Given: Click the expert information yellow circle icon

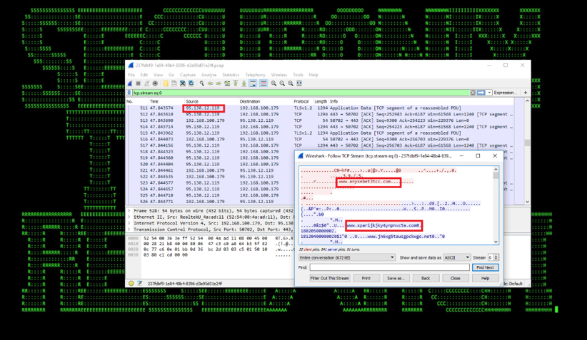Looking at the screenshot, I should [132, 283].
